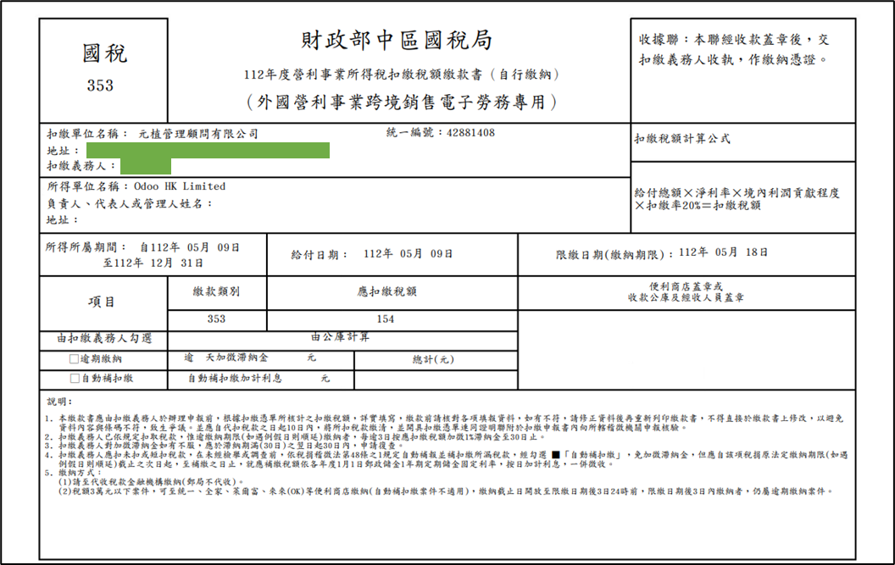
Task: Select the 112年度營利事業所得稅扣繳稅額繳款書 subtitle
Action: [401, 75]
